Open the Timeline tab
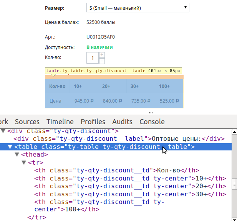The width and height of the screenshot is (237, 221). click(x=60, y=121)
